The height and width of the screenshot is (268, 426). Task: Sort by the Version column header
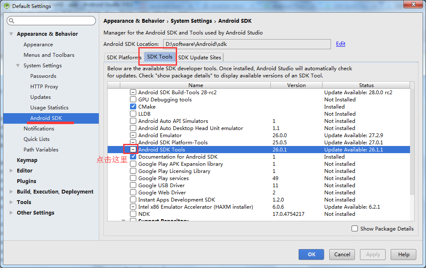[x=296, y=85]
